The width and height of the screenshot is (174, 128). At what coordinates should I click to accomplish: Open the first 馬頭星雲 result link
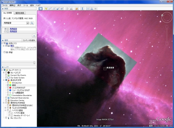point(13,29)
